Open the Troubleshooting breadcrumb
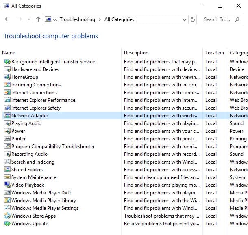Screen dimensions: 248x235 point(77,19)
